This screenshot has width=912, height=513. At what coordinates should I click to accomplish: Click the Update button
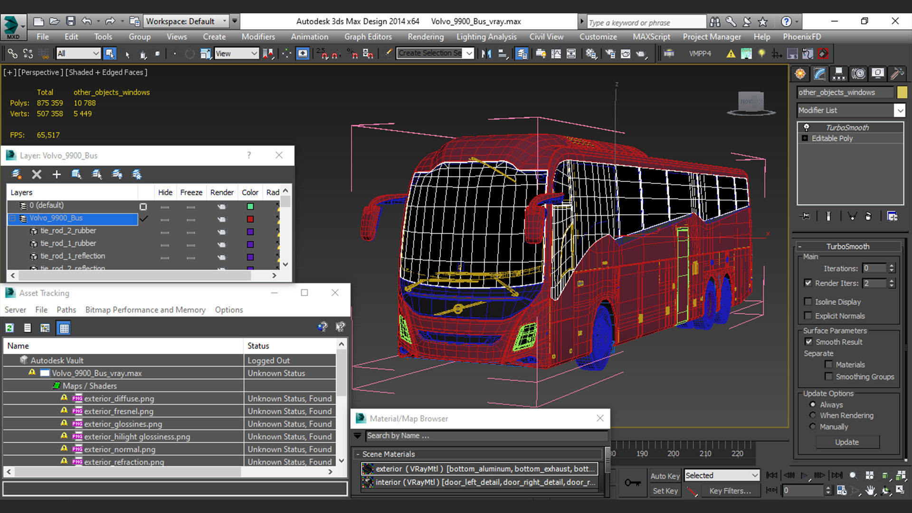point(847,442)
